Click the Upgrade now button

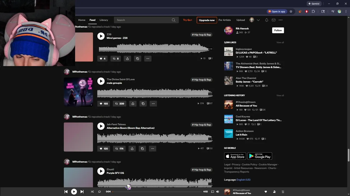[x=207, y=20]
